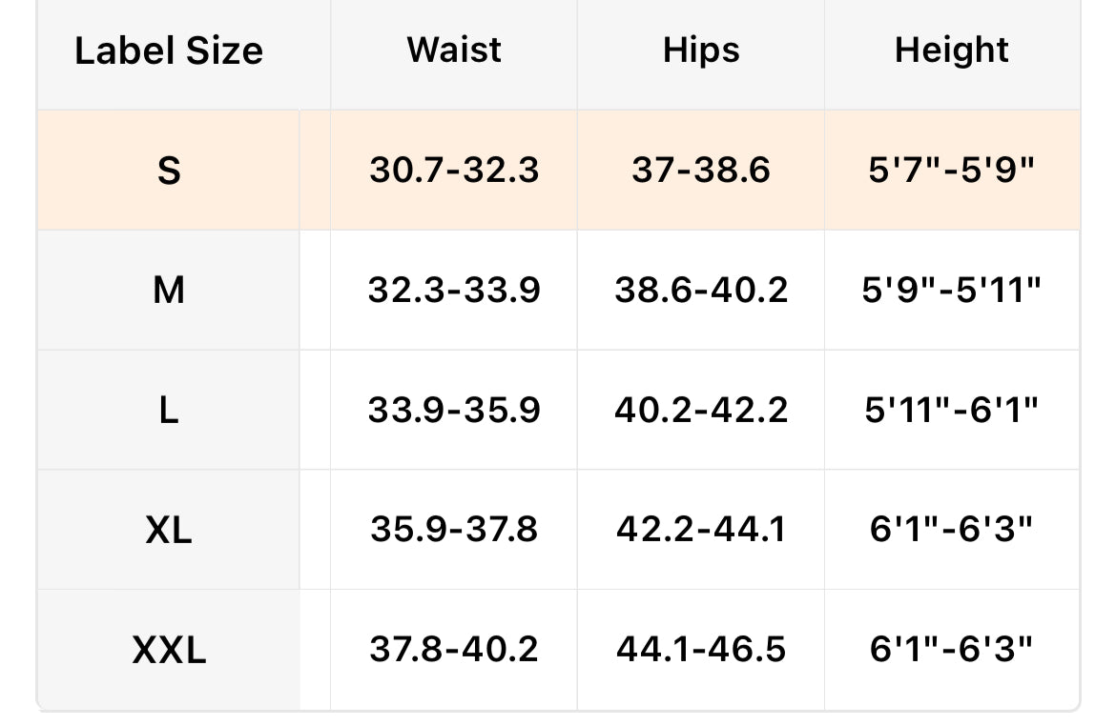This screenshot has height=726, width=1116.
Task: Click the 5'7"-5'9" height cell
Action: point(952,171)
